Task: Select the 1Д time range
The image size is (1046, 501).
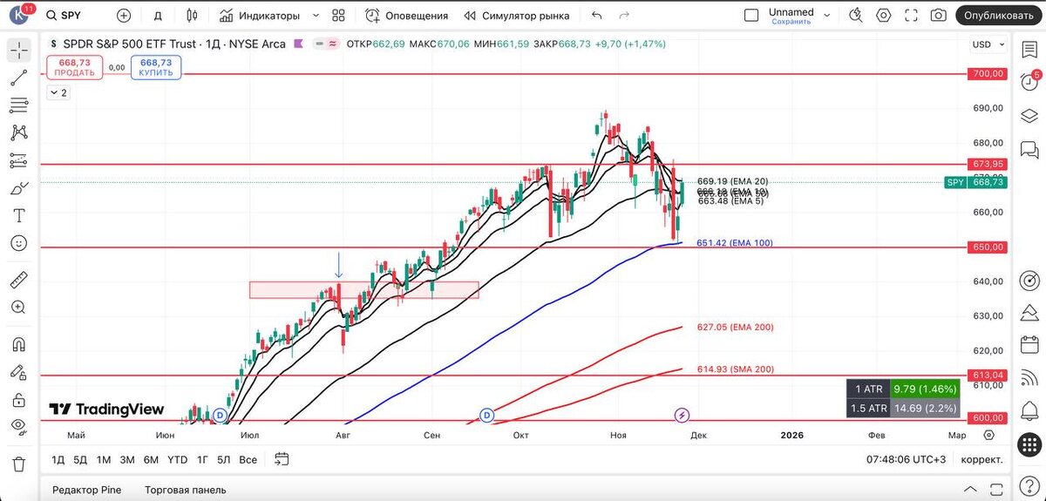Action: click(58, 459)
